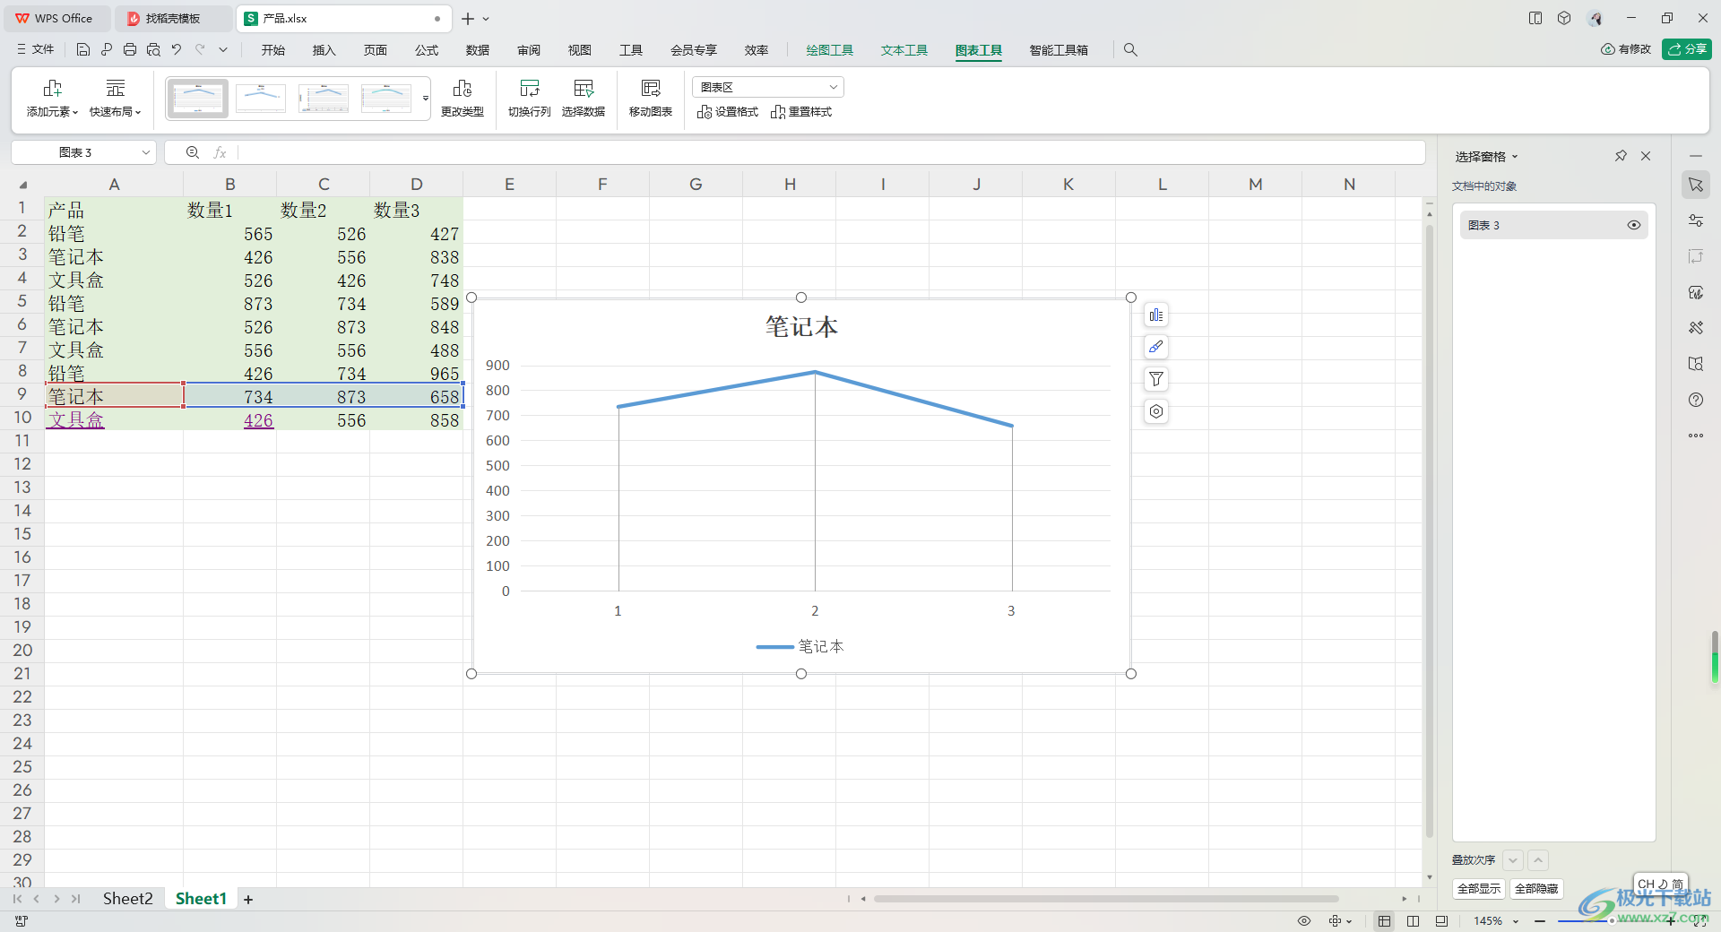
Task: Click Select Data (选择数据)
Action: [x=584, y=99]
